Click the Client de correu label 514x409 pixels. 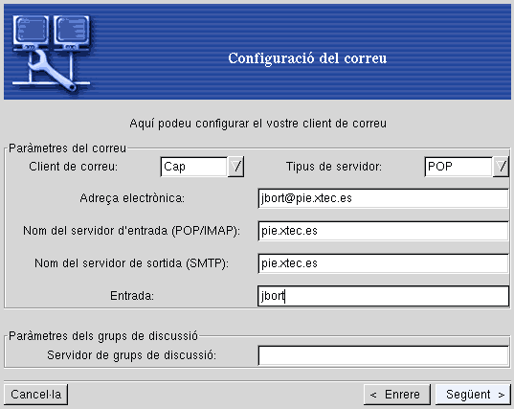[73, 167]
